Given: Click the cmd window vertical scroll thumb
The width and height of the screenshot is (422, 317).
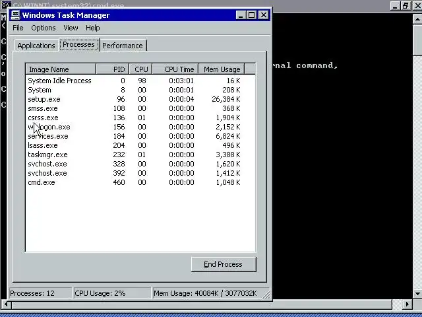Looking at the screenshot, I should click(417, 40).
